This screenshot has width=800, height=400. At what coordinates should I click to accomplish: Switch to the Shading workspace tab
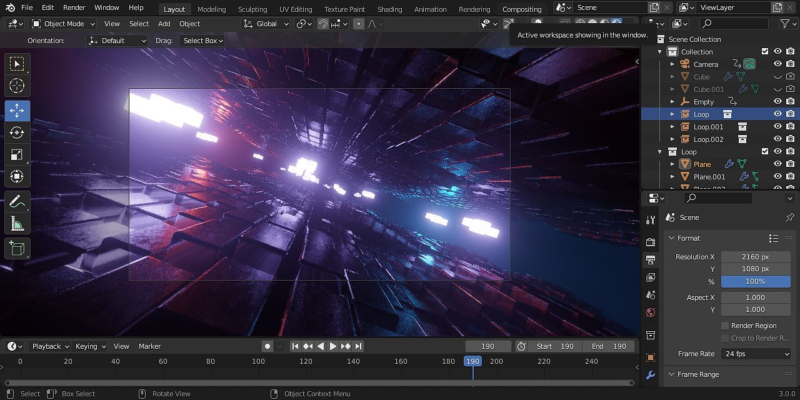tap(389, 9)
